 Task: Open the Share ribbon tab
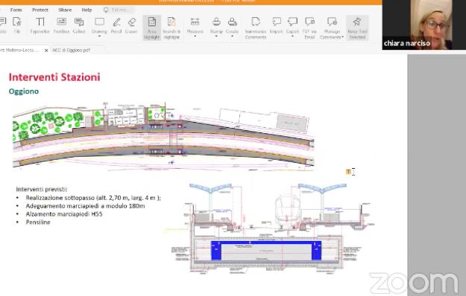pos(65,10)
